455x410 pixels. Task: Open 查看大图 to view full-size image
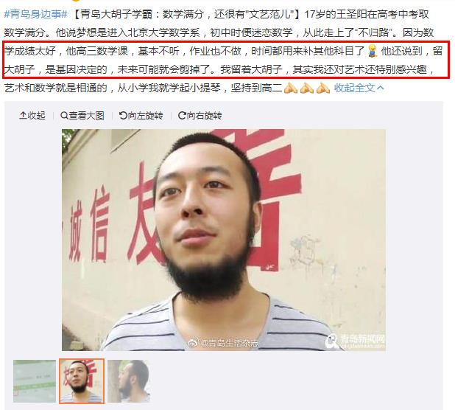pos(82,116)
